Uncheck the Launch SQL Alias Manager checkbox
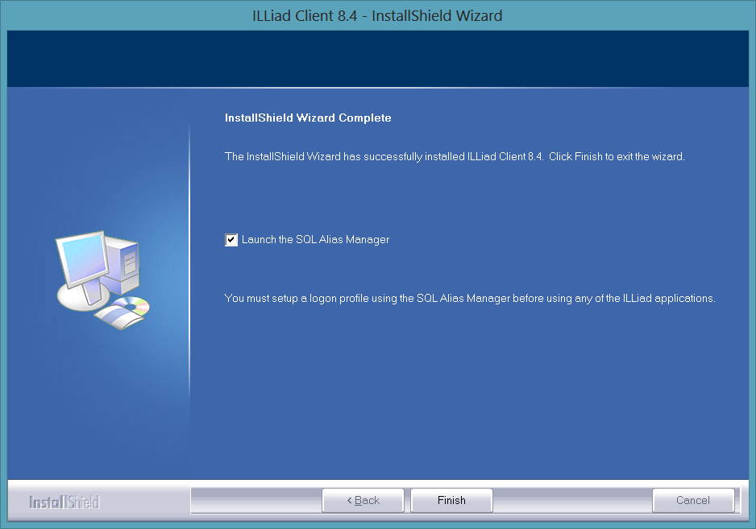 click(231, 240)
